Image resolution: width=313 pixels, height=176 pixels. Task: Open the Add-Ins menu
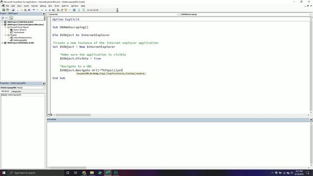[x=65, y=6]
